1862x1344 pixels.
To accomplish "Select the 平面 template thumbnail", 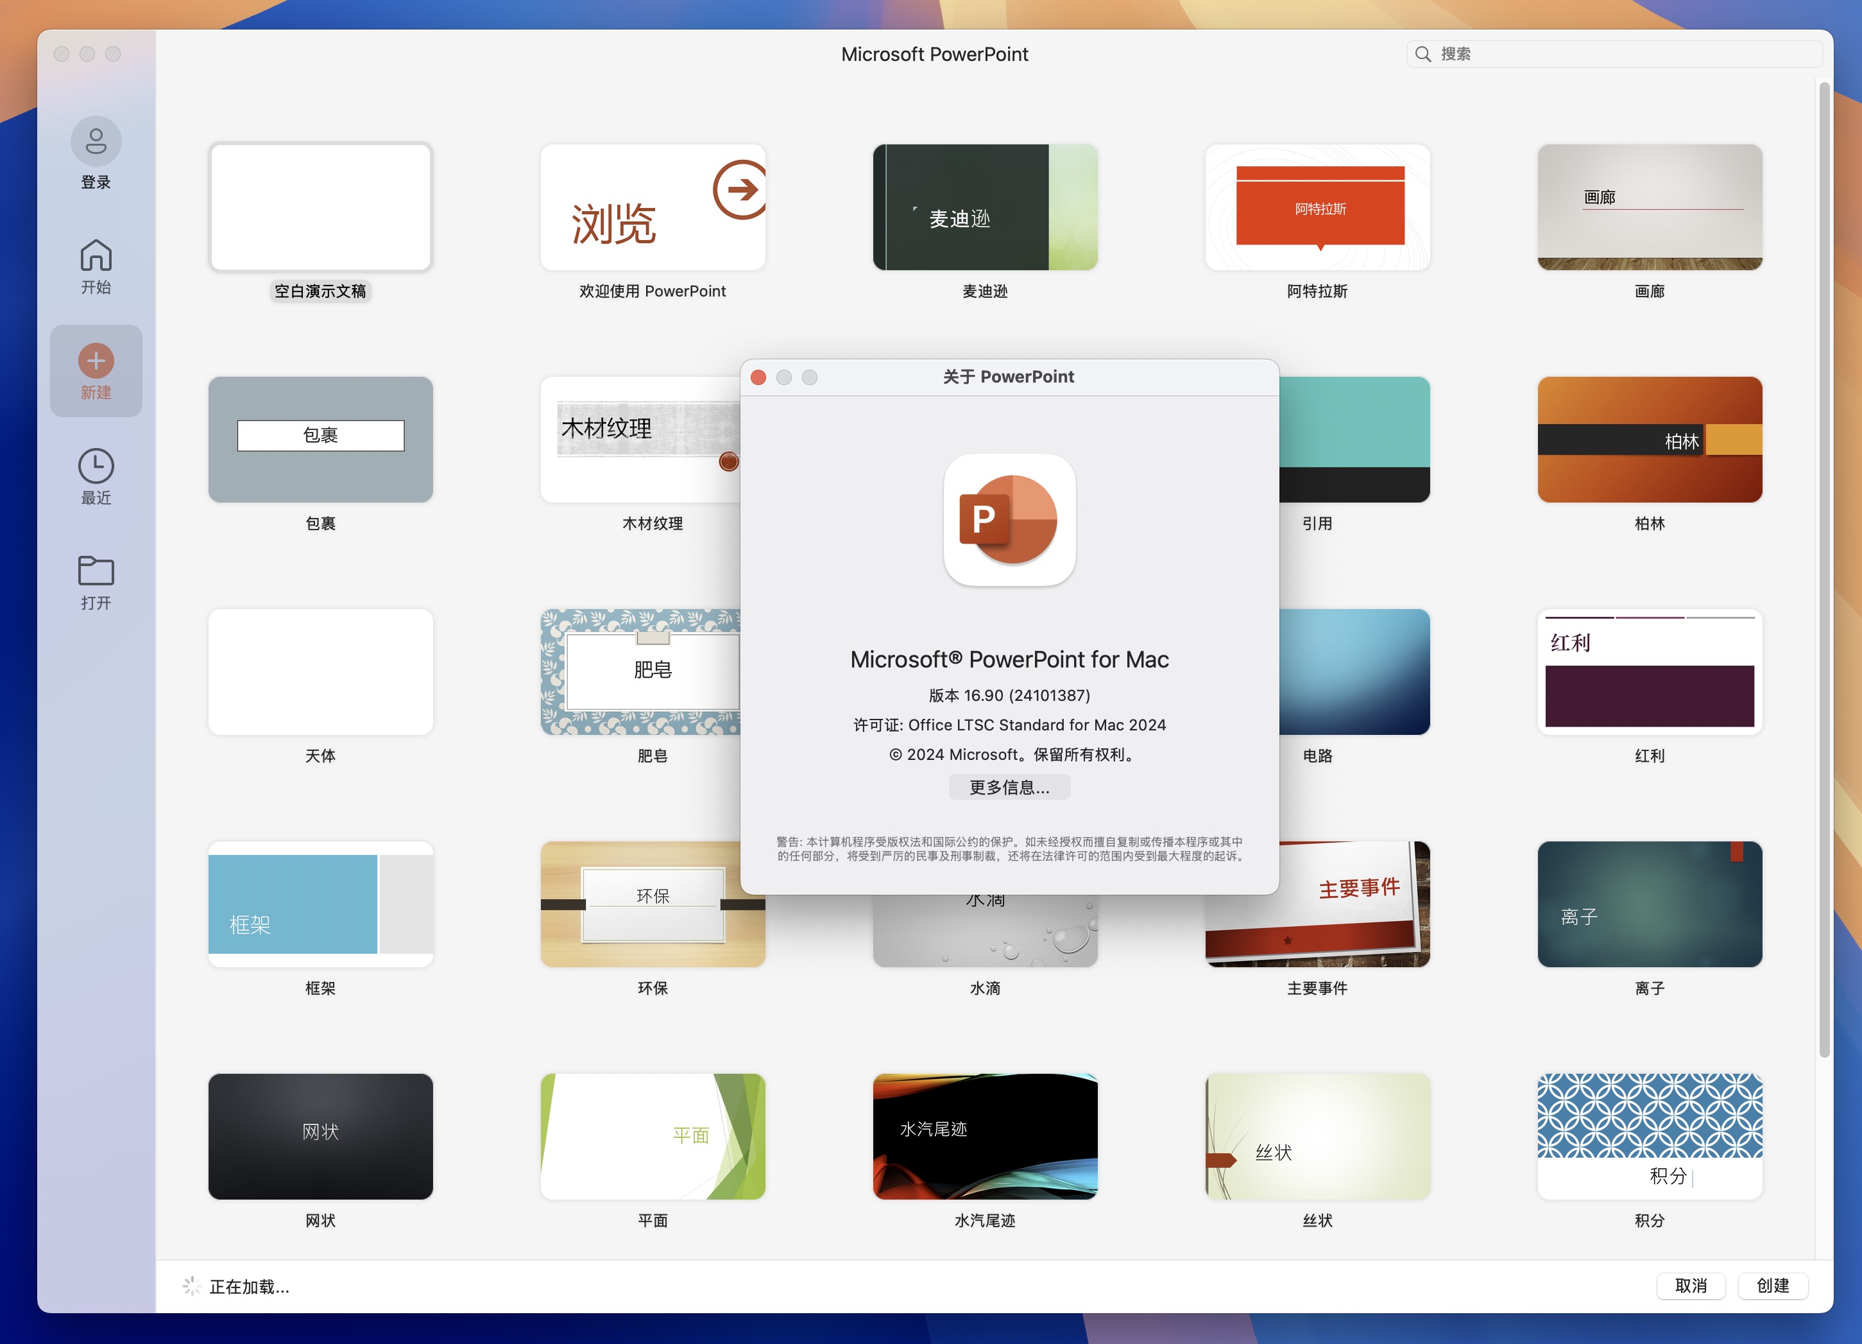I will [653, 1136].
